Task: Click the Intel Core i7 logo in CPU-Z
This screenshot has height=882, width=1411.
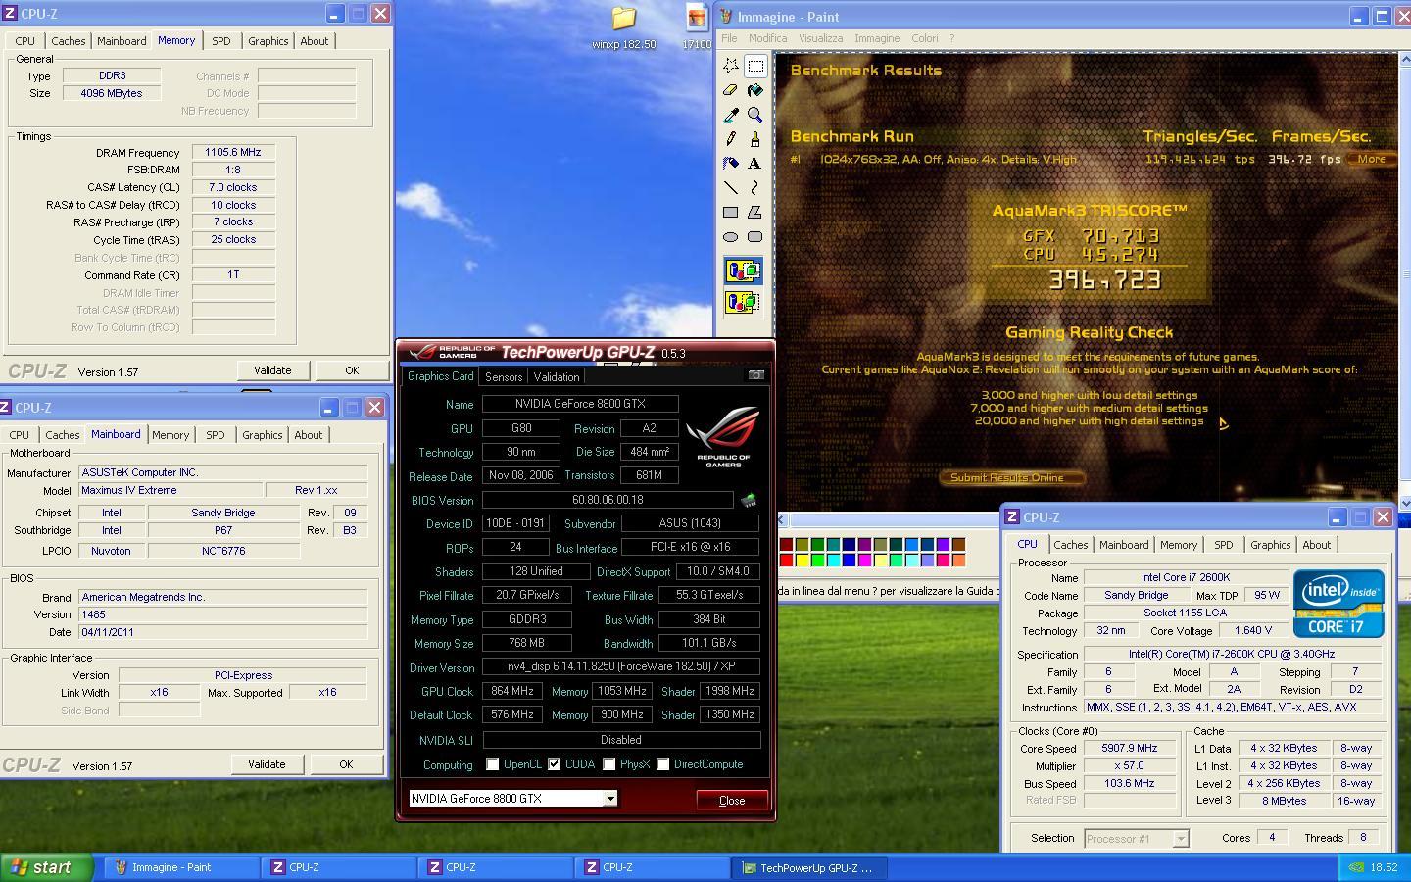Action: pyautogui.click(x=1338, y=604)
